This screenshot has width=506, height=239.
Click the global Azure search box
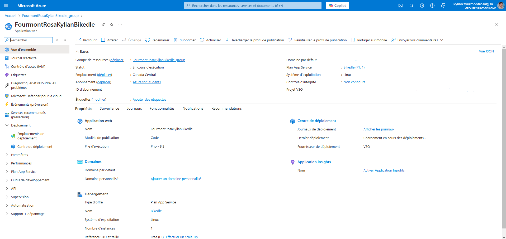click(253, 6)
